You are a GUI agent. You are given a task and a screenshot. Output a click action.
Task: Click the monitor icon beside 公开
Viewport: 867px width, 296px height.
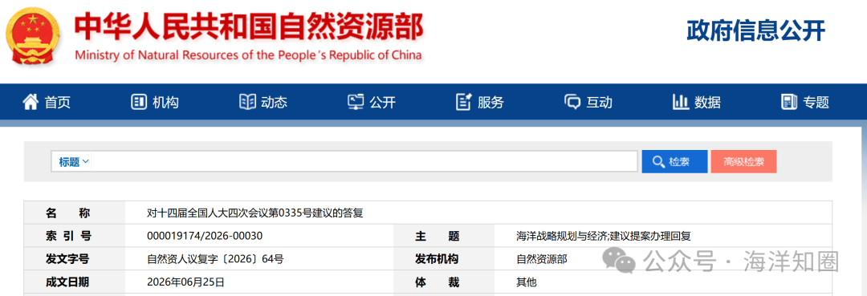[x=356, y=102]
